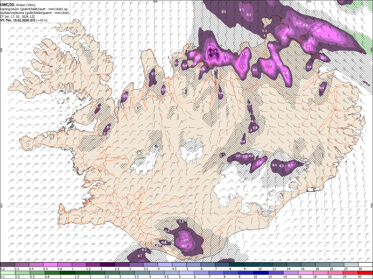Click the bright red 30 swatch in lower legend

[365, 273]
